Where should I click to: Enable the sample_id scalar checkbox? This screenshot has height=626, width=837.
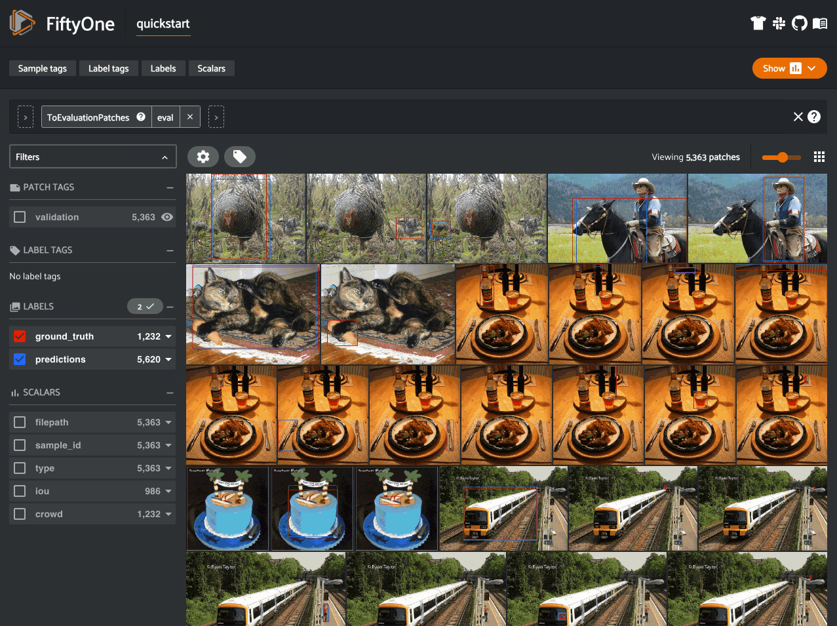(20, 445)
